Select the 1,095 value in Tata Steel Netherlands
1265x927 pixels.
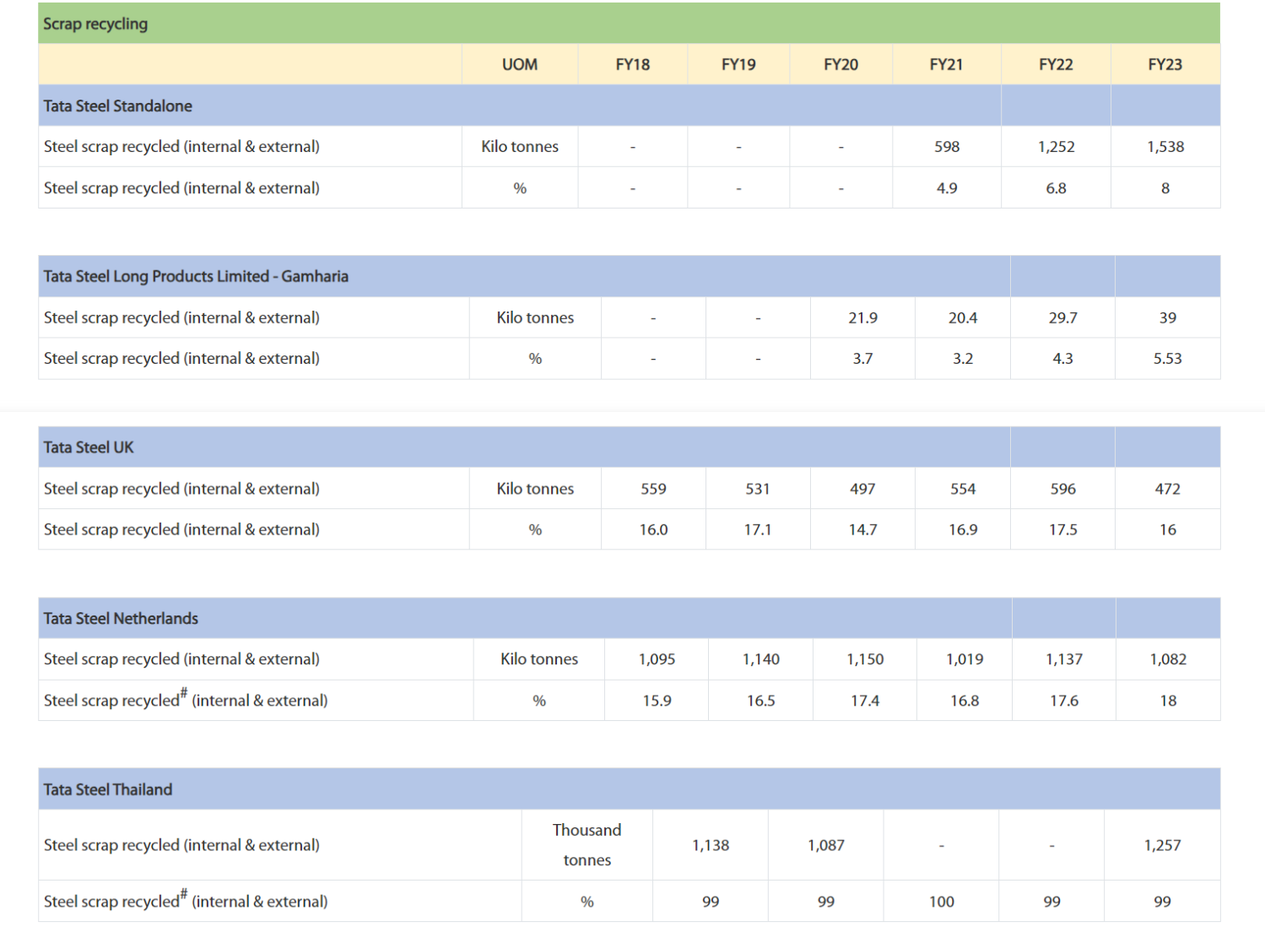657,659
